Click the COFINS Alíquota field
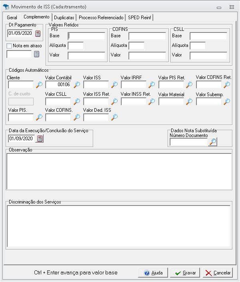The image size is (240, 282). click(136, 46)
